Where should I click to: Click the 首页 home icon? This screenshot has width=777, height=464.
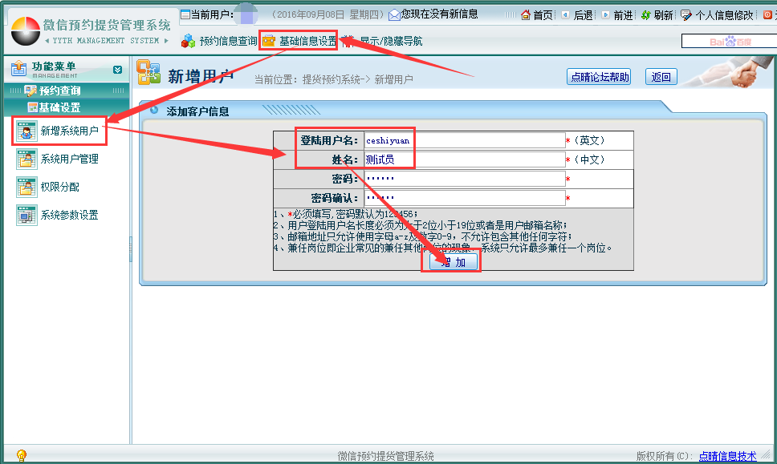(x=526, y=15)
